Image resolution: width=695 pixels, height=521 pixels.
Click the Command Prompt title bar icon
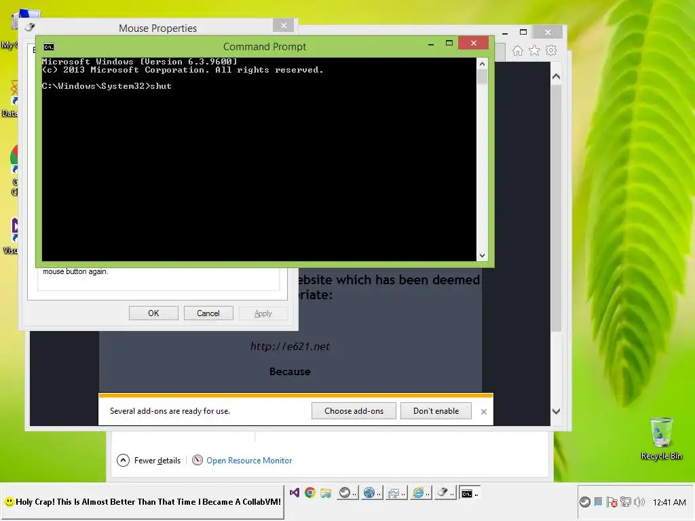(49, 47)
